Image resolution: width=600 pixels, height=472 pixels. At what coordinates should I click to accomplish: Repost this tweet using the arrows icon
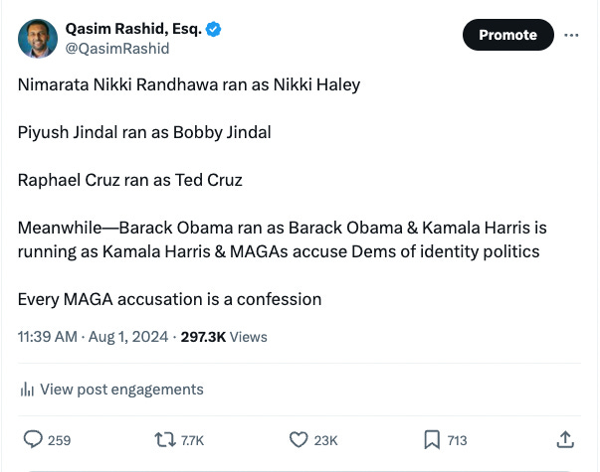tap(163, 439)
